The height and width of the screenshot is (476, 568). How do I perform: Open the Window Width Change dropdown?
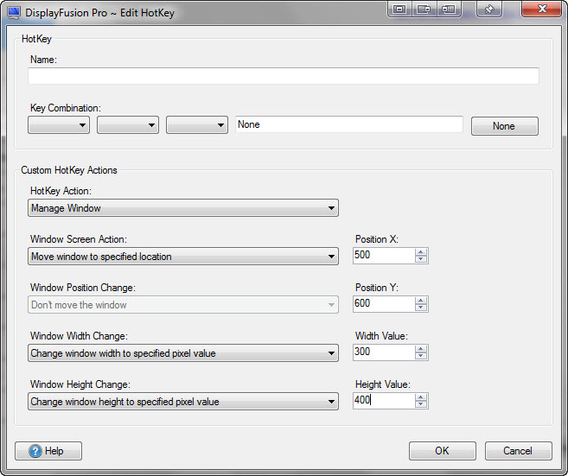tap(182, 353)
